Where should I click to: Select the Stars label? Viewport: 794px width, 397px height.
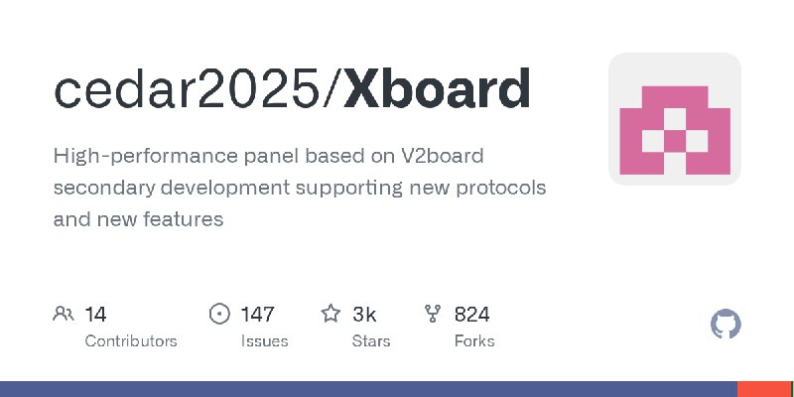pyautogui.click(x=371, y=341)
